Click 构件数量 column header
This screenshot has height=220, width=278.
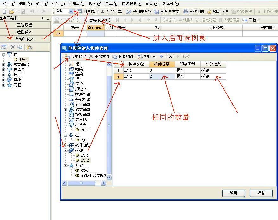(162, 64)
